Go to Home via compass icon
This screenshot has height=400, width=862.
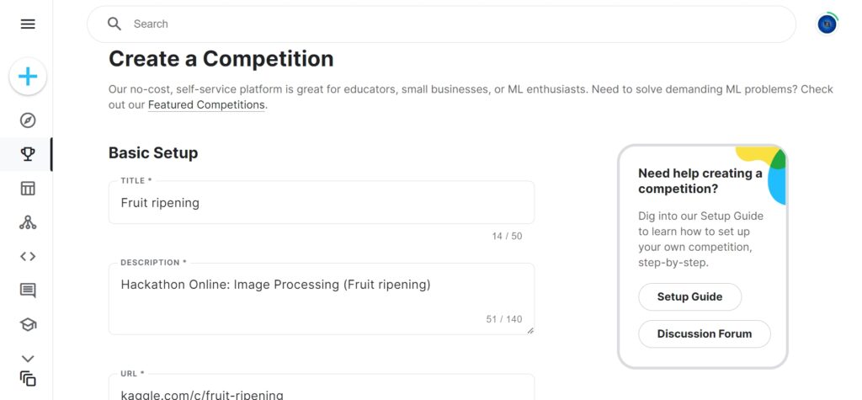tap(28, 120)
